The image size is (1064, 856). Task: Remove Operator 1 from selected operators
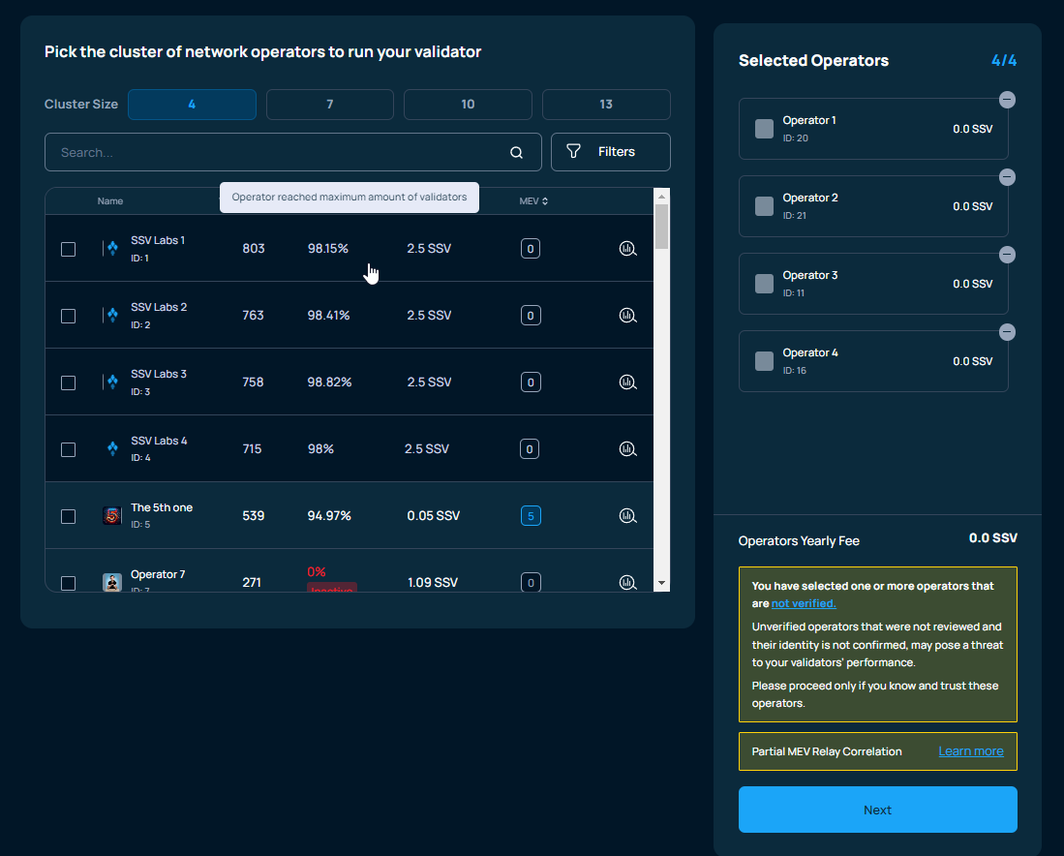[1007, 100]
